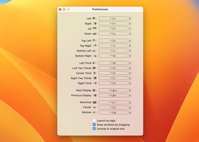Click the Top Right quarter icon

coord(95,45)
